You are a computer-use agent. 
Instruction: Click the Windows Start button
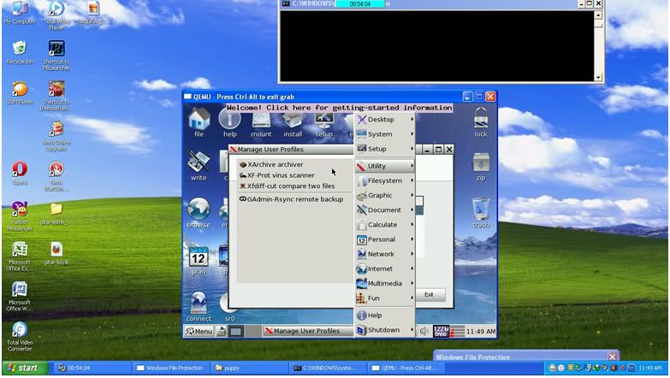pyautogui.click(x=26, y=368)
